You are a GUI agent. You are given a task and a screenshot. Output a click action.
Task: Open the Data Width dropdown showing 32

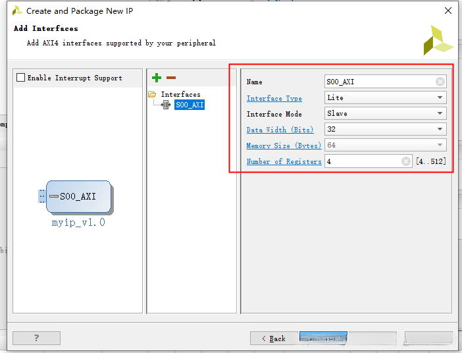coord(386,129)
